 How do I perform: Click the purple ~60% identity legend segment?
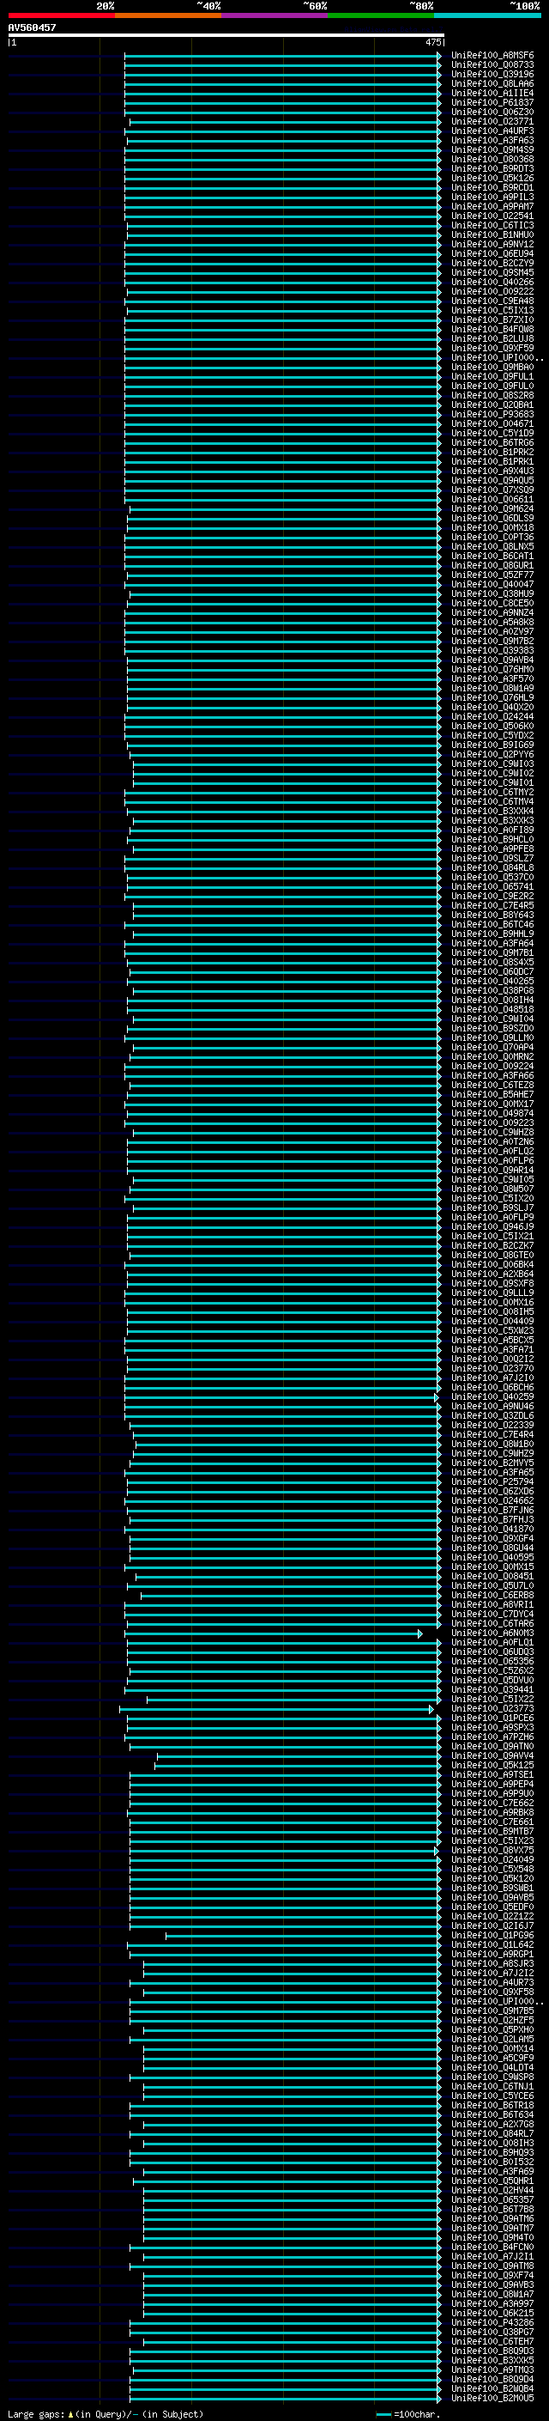coord(274,15)
